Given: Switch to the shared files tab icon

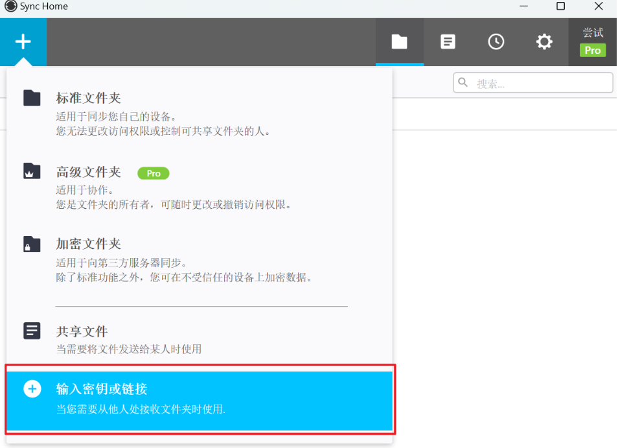Looking at the screenshot, I should [448, 41].
